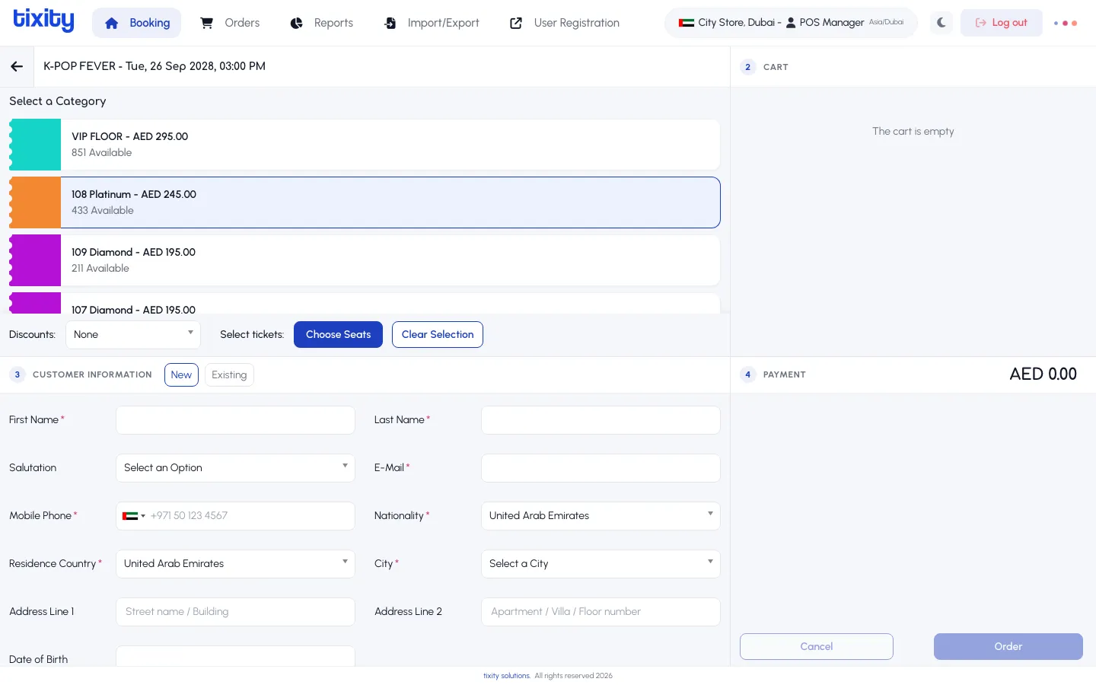Viewport: 1096px width, 685px height.
Task: Toggle dark mode moon icon
Action: (941, 23)
